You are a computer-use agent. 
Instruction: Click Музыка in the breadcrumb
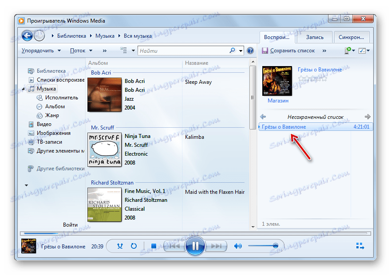point(105,36)
